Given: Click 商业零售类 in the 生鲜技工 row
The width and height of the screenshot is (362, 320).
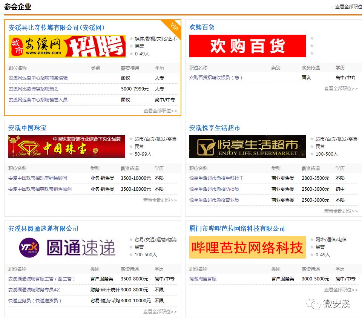Looking at the screenshot, I should pyautogui.click(x=283, y=178).
